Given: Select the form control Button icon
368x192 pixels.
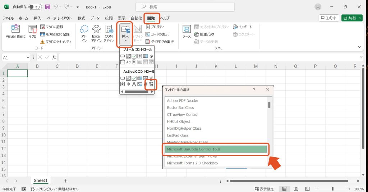Looking at the screenshot, I should [123, 56].
